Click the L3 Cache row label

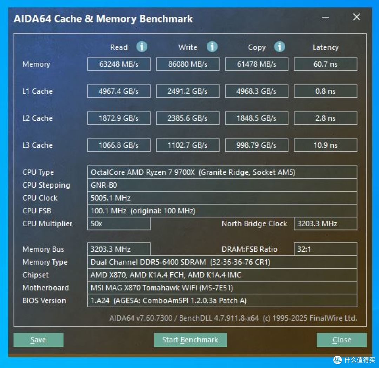38,145
